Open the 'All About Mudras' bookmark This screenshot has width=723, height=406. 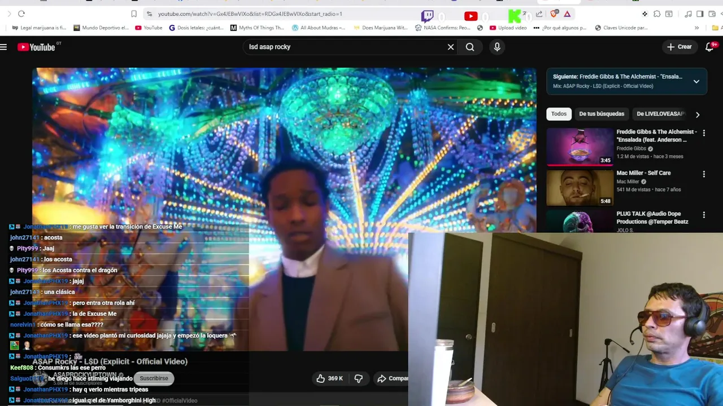(x=318, y=28)
